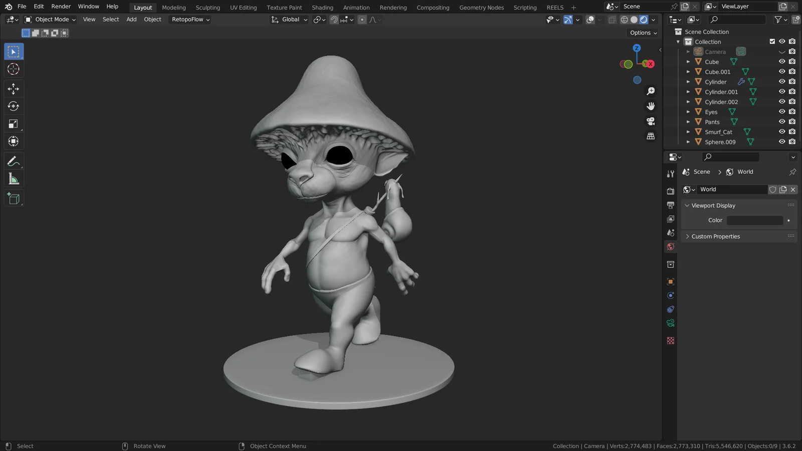The width and height of the screenshot is (802, 451).
Task: Hide the Smurf_Cat object in viewport
Action: pos(781,132)
